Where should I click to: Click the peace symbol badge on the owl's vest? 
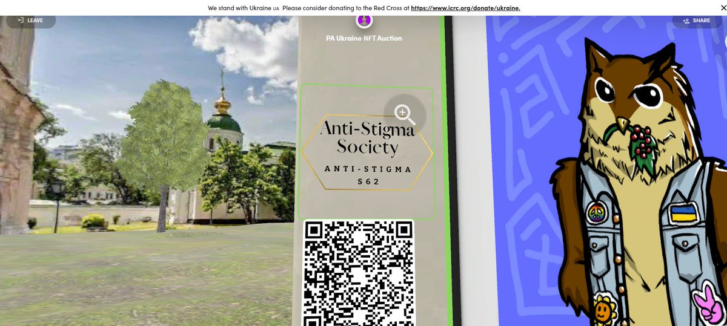click(x=596, y=213)
